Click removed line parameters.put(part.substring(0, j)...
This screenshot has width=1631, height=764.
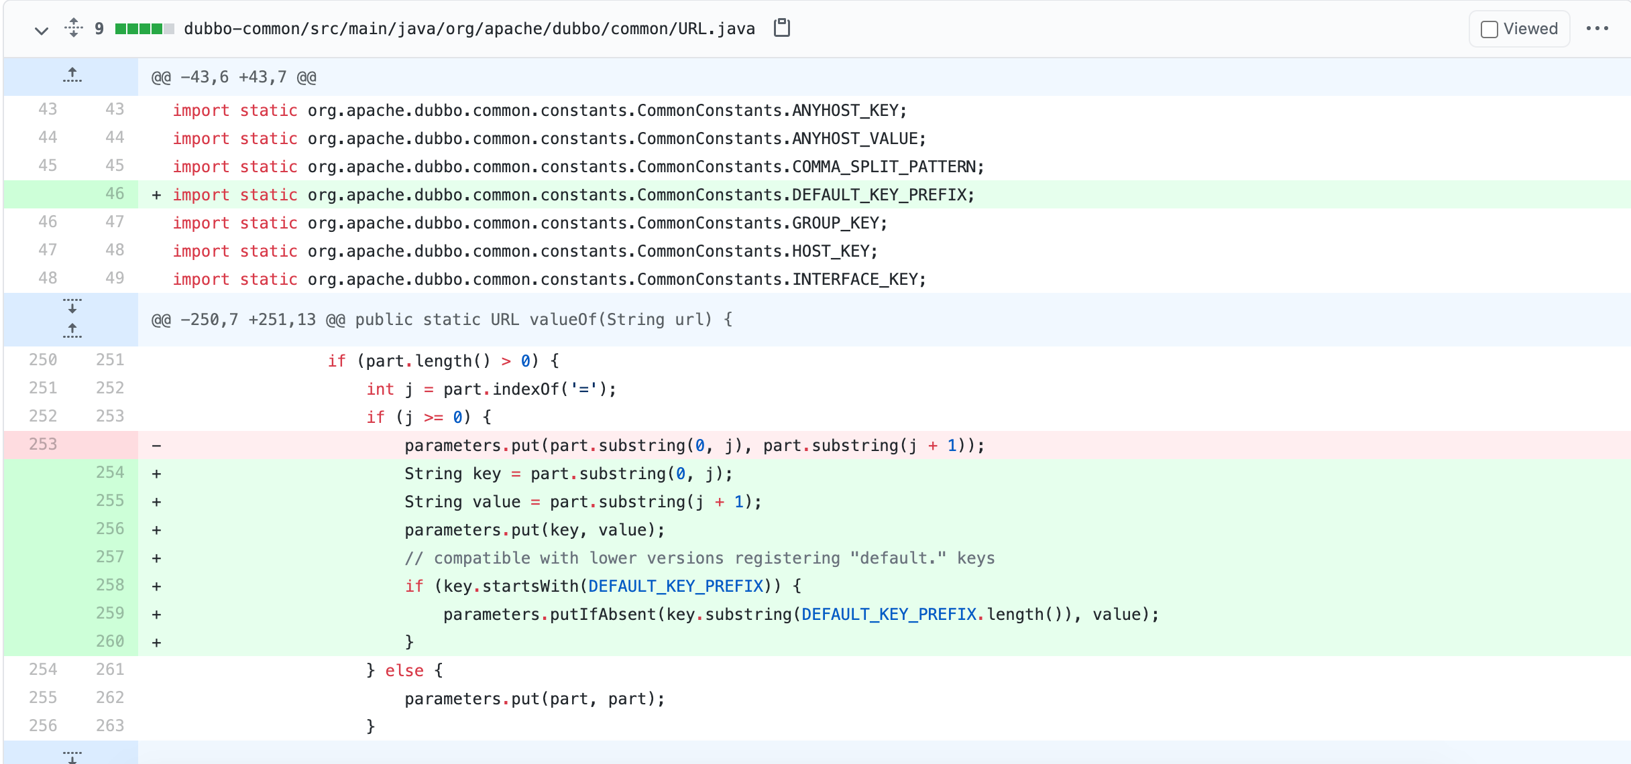(x=694, y=446)
